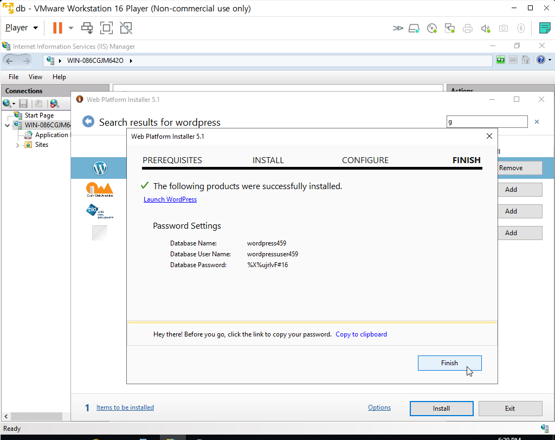Screen dimensions: 555x440
Task: Click the network adapter device icon
Action: coord(449,28)
